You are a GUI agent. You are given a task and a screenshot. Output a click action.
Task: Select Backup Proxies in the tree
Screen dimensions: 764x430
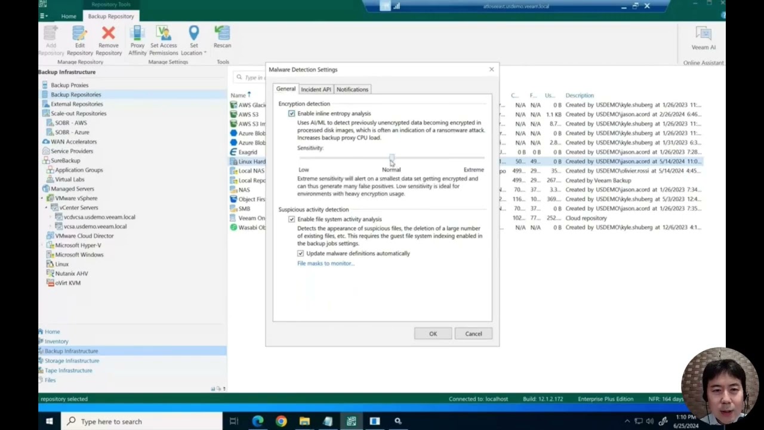69,85
